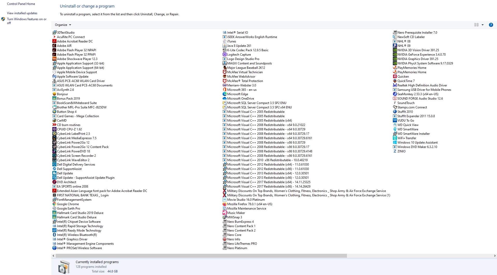Select QuickTime 7

(406, 81)
